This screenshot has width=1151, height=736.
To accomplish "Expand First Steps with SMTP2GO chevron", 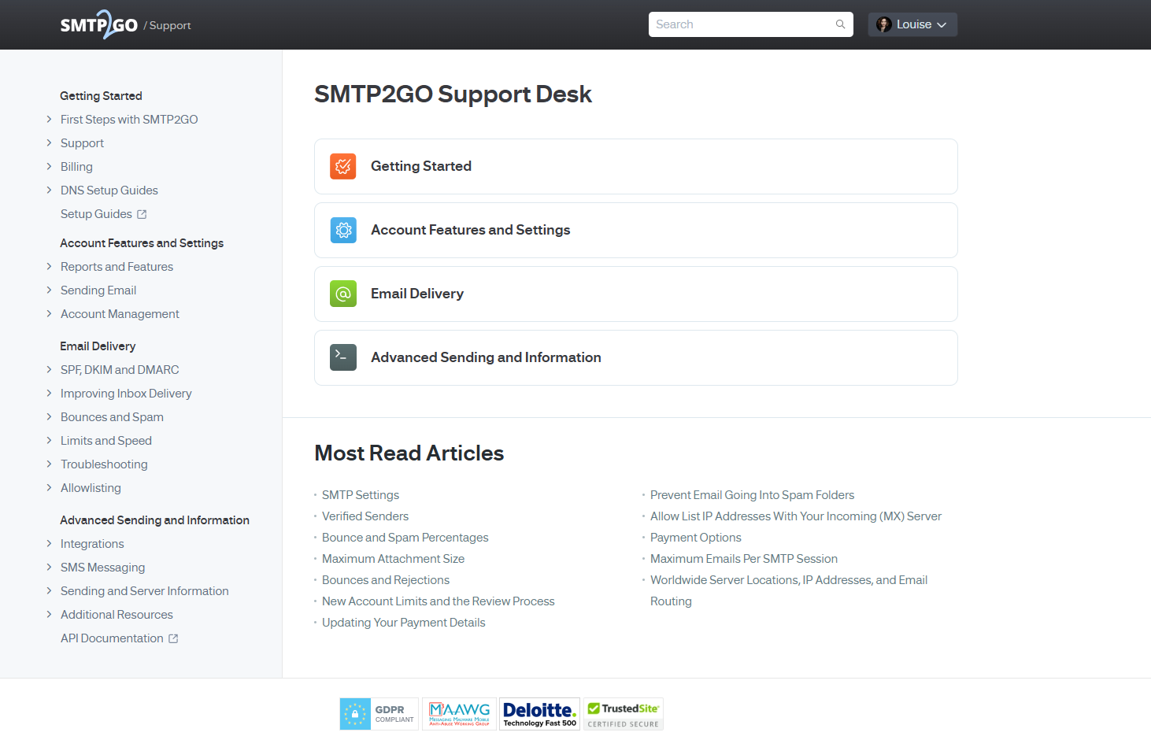I will [x=49, y=120].
